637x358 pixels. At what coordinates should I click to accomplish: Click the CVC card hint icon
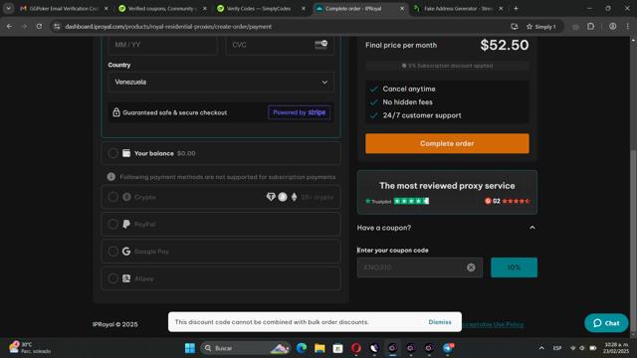tap(320, 44)
